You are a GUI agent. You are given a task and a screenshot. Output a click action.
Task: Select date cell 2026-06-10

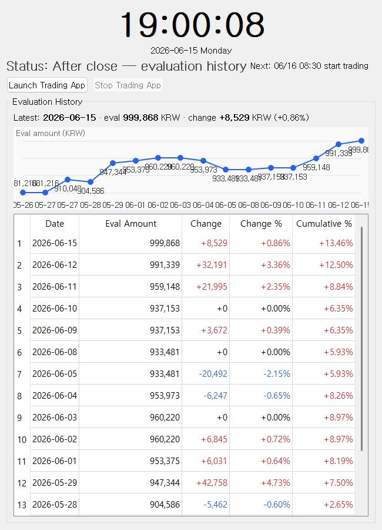tap(55, 308)
